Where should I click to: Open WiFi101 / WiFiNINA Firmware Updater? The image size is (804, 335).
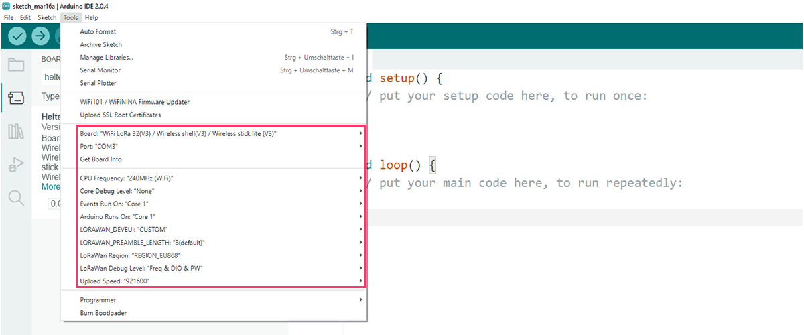(214, 102)
